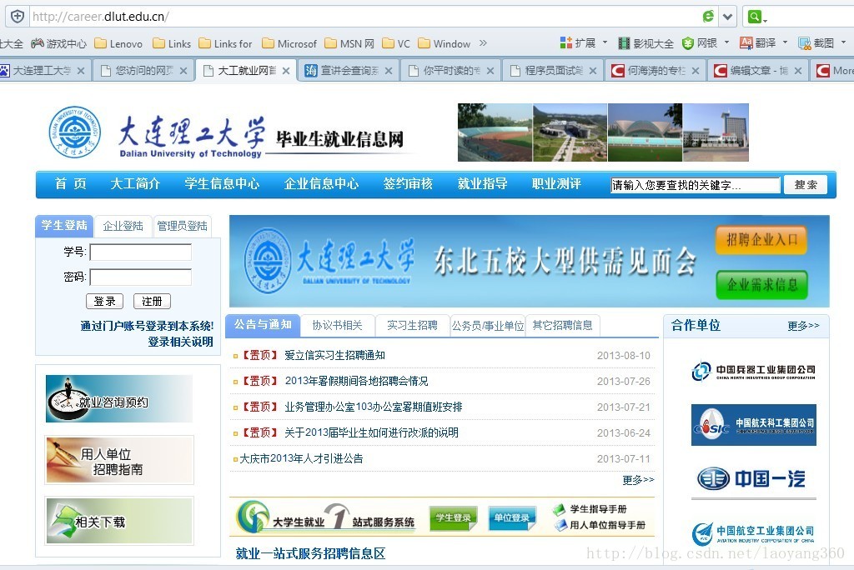Open the 用人单位招聘指南 banner
The width and height of the screenshot is (854, 570).
tap(119, 460)
